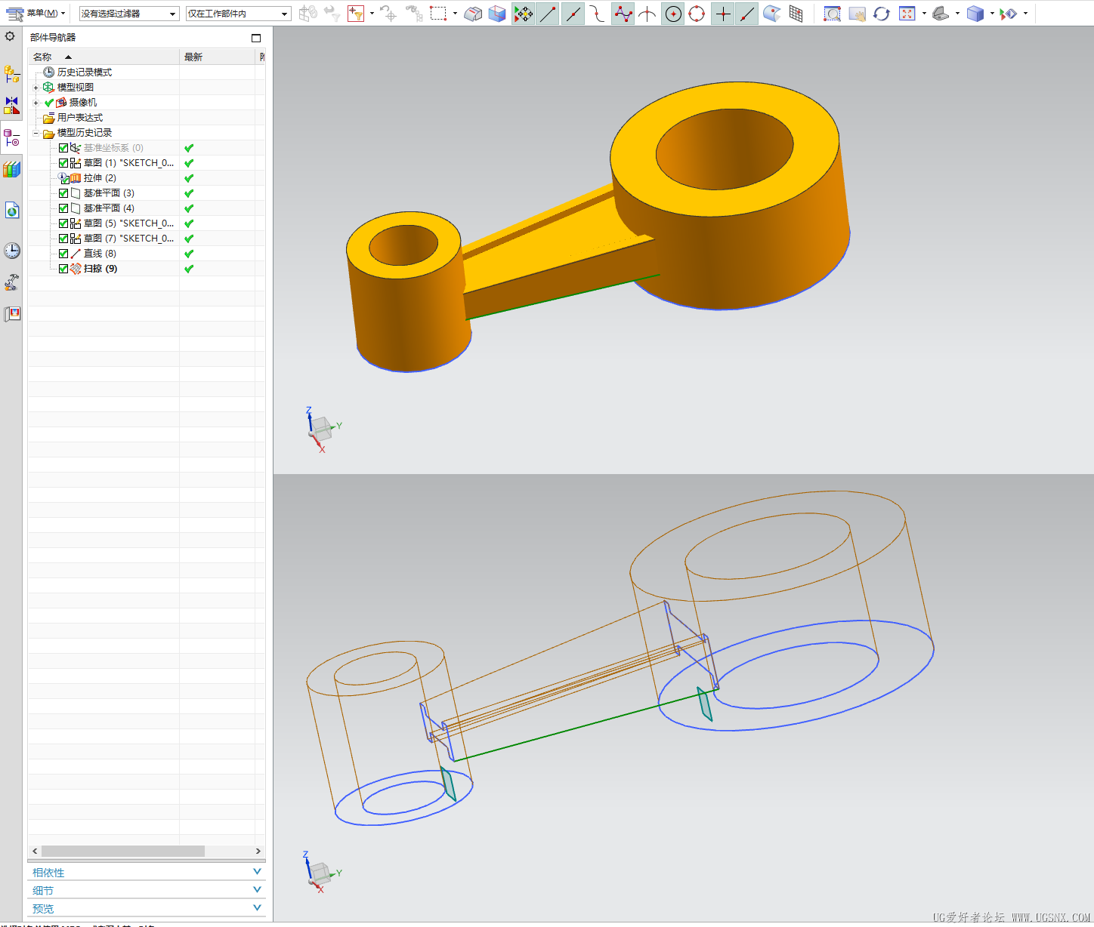Image resolution: width=1094 pixels, height=927 pixels.
Task: Open the Assembly Navigator sidebar tab
Action: [x=11, y=74]
